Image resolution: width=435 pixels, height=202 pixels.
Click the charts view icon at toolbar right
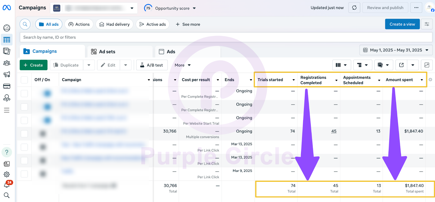427,65
